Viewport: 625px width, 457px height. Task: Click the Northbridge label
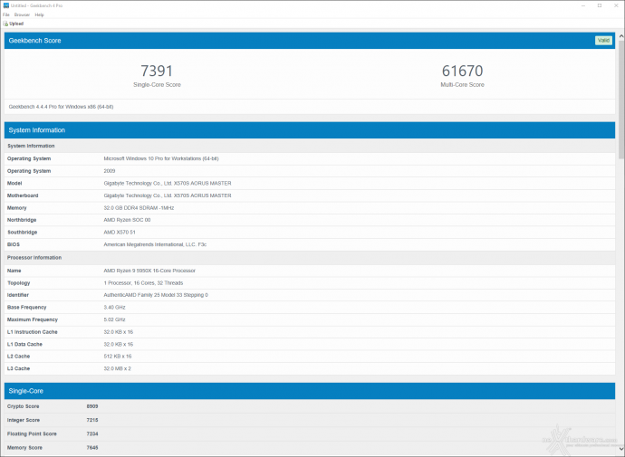click(x=22, y=220)
